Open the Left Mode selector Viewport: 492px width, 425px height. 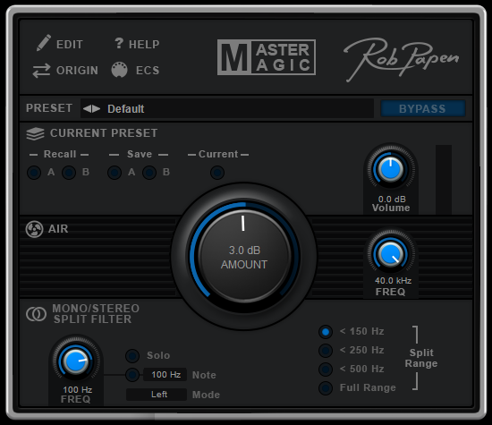pyautogui.click(x=157, y=395)
